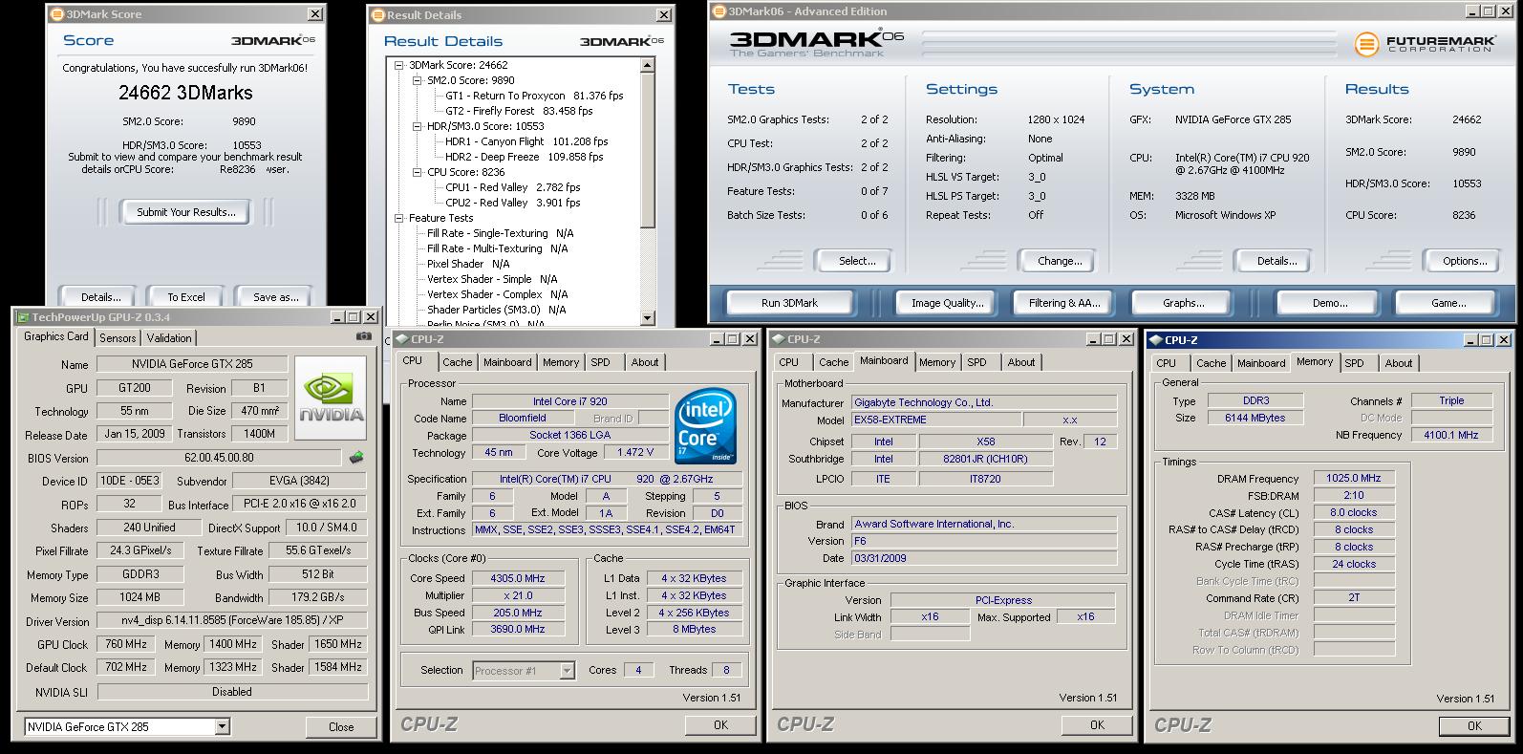1523x754 pixels.
Task: Open SPD tab in CPU-Z Mainboard window
Action: 976,362
